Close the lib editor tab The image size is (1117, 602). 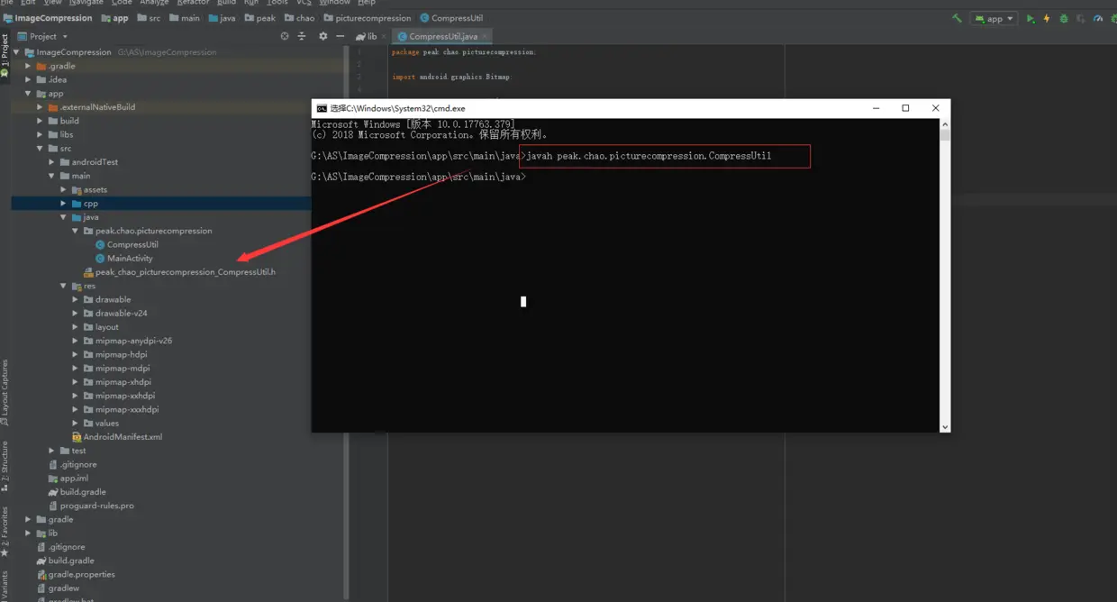(x=385, y=36)
